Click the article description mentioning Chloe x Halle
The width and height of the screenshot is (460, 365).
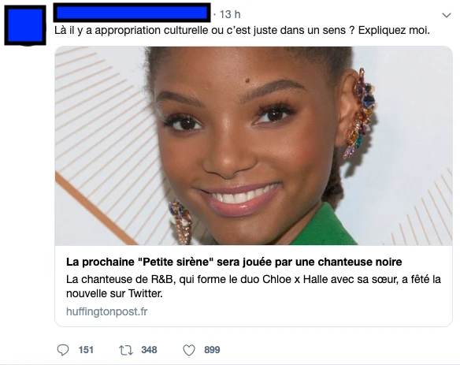(254, 286)
